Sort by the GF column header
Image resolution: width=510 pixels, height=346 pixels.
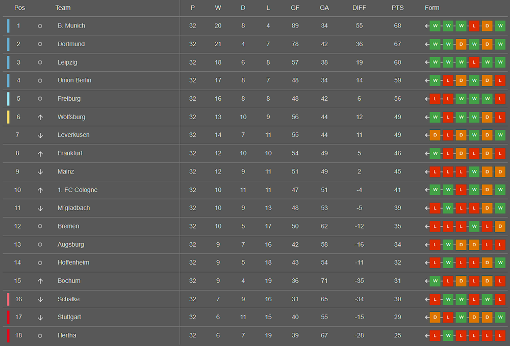click(295, 8)
